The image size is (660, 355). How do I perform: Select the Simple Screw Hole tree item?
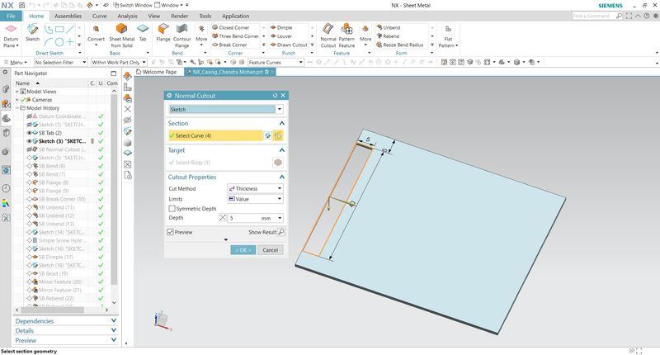tap(60, 240)
